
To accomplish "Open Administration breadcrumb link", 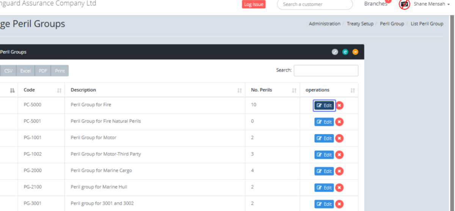I will [324, 24].
